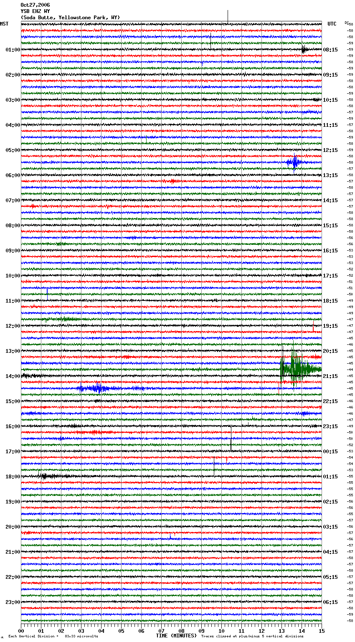Screen dimensions: 355x642
Task: Click the UTC column header
Action: click(x=332, y=24)
